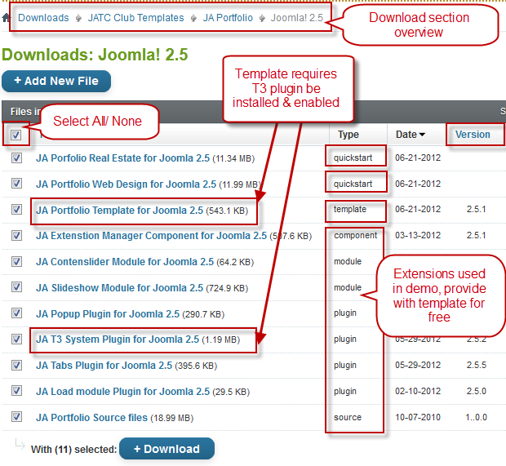Click 05-29-2012 date of JA Tabs Plugin

pyautogui.click(x=418, y=365)
